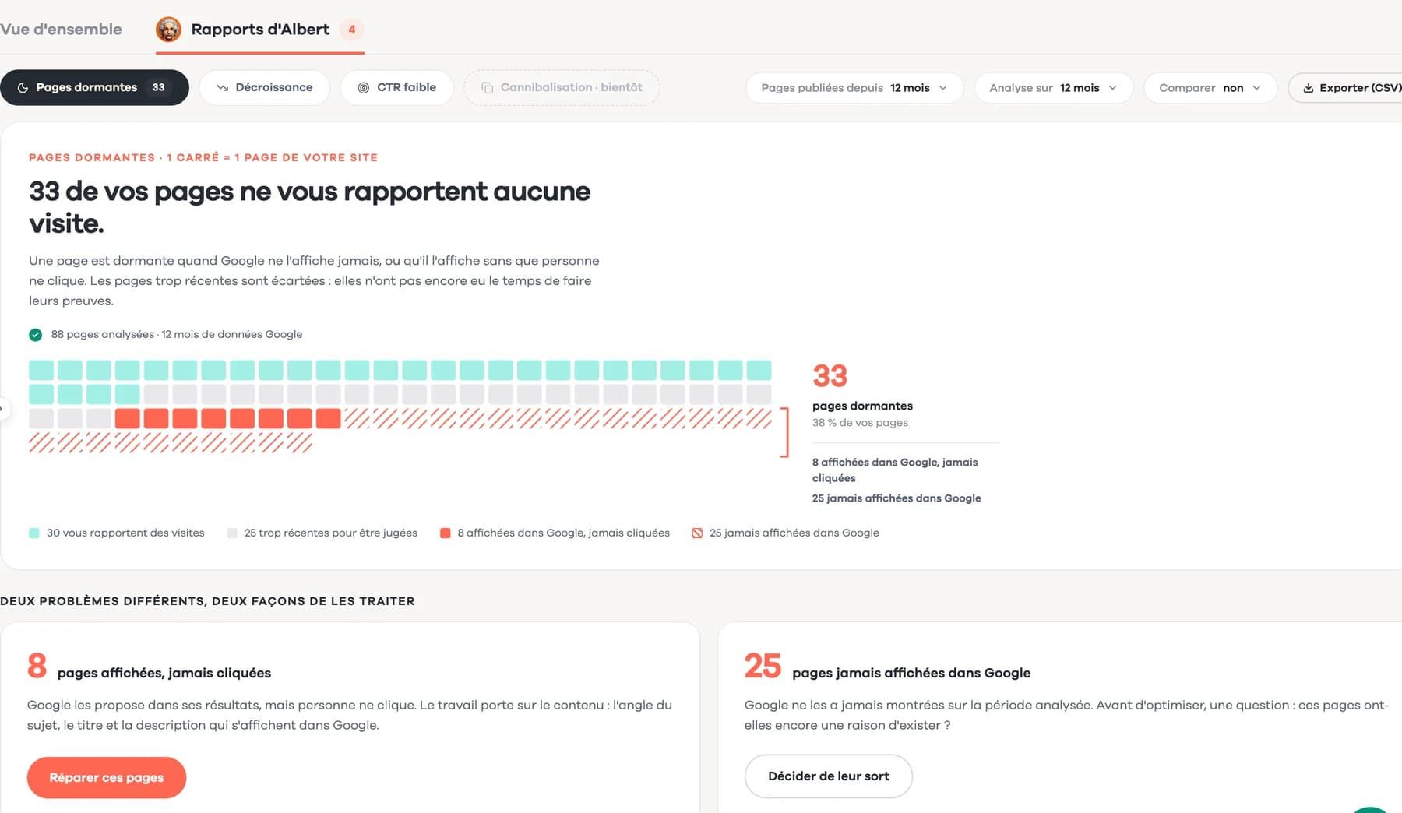This screenshot has width=1402, height=813.
Task: Click the solid red legend swatch for jamais cliquées
Action: click(446, 533)
